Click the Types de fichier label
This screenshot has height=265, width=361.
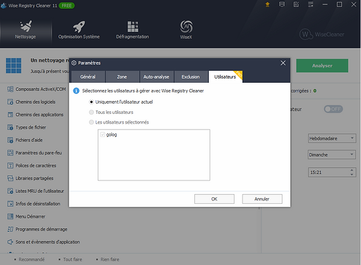(x=31, y=127)
